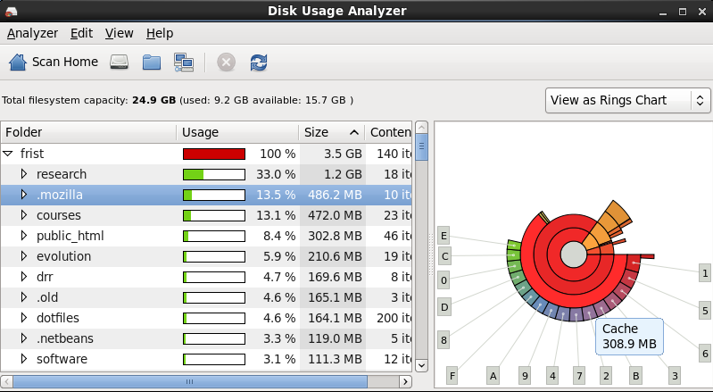Open the Edit menu
Screen dimensions: 713x392
pos(81,33)
